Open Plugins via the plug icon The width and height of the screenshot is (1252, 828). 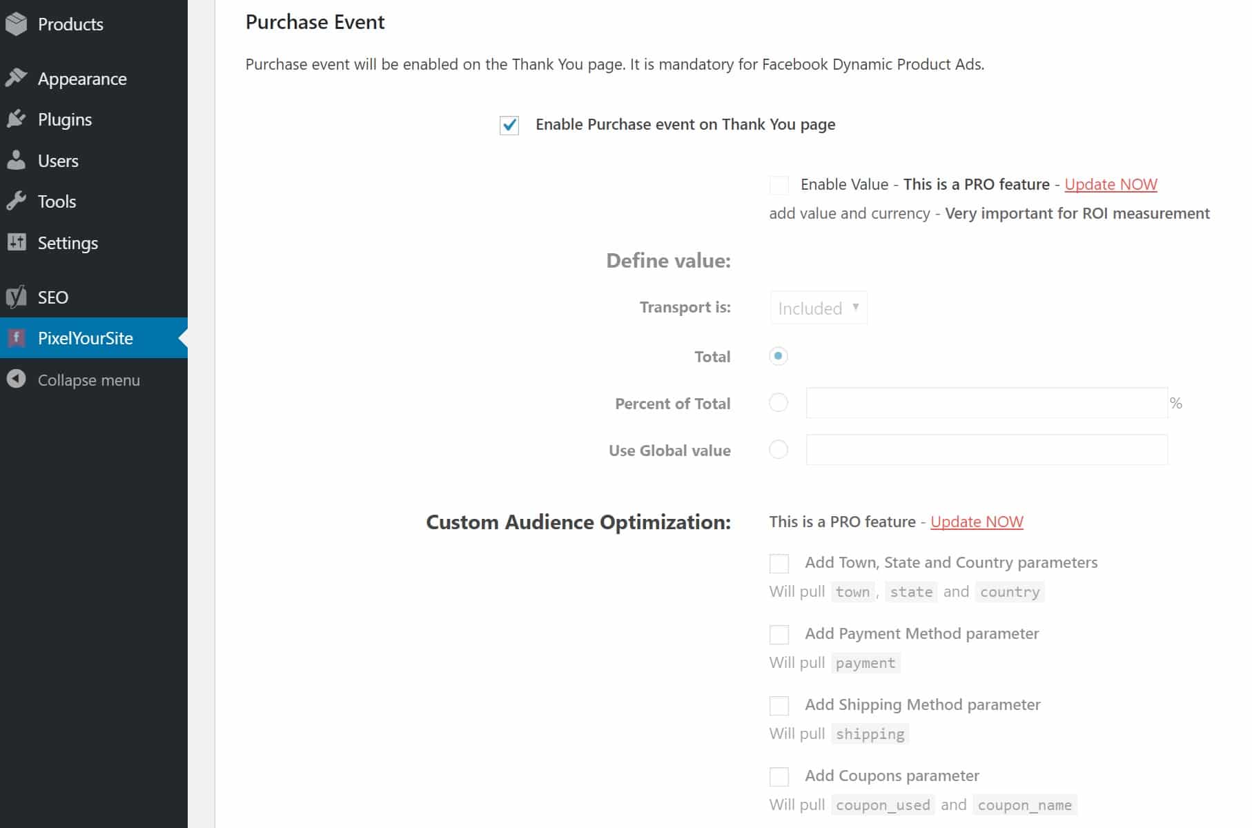click(x=17, y=119)
